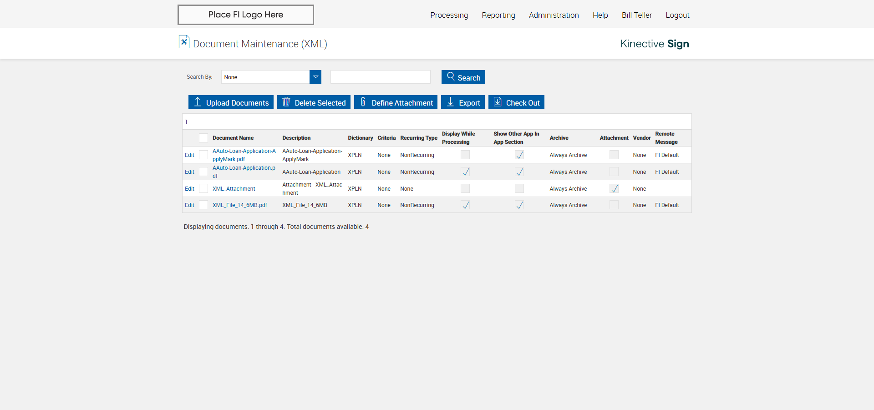Open the Processing menu
Viewport: 874px width, 410px height.
[x=449, y=15]
